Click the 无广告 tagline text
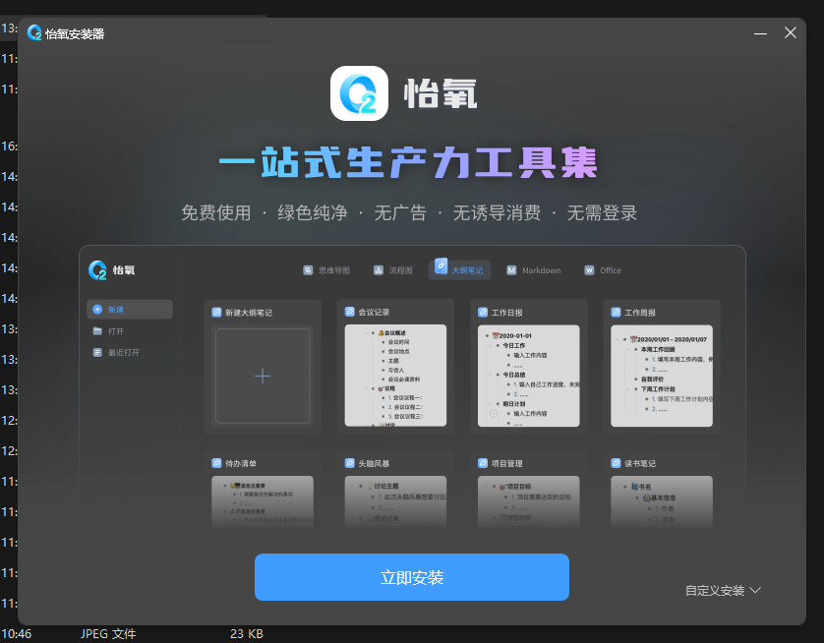 click(x=400, y=212)
